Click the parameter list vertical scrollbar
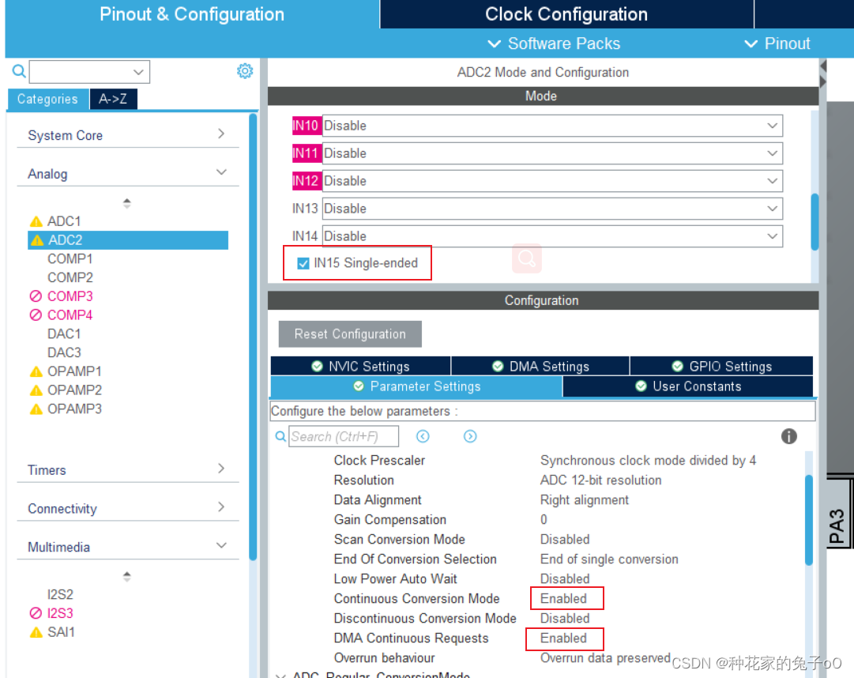Image resolution: width=854 pixels, height=678 pixels. click(x=809, y=520)
